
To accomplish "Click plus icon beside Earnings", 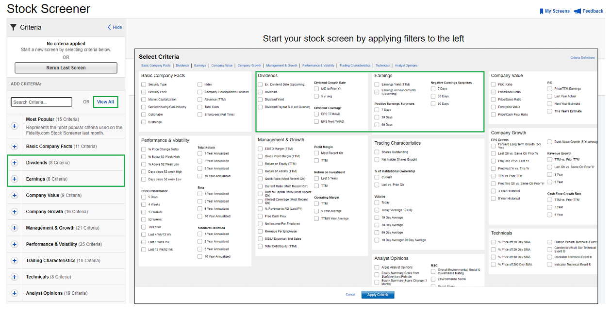I will pyautogui.click(x=15, y=179).
